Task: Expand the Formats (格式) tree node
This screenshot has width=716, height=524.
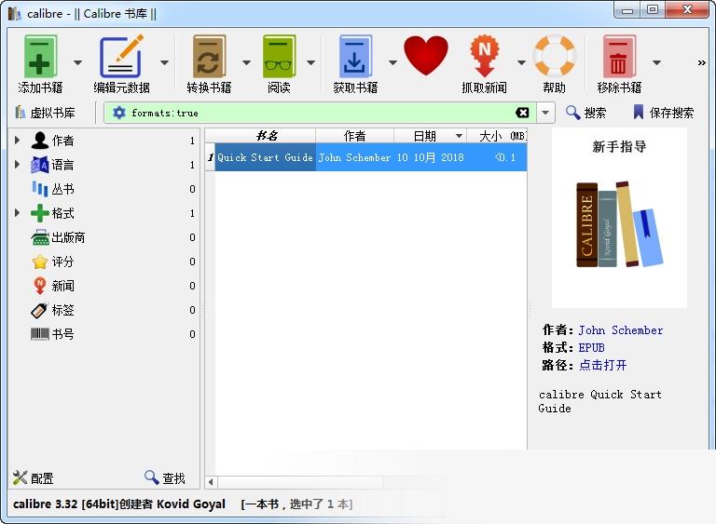Action: 17,212
